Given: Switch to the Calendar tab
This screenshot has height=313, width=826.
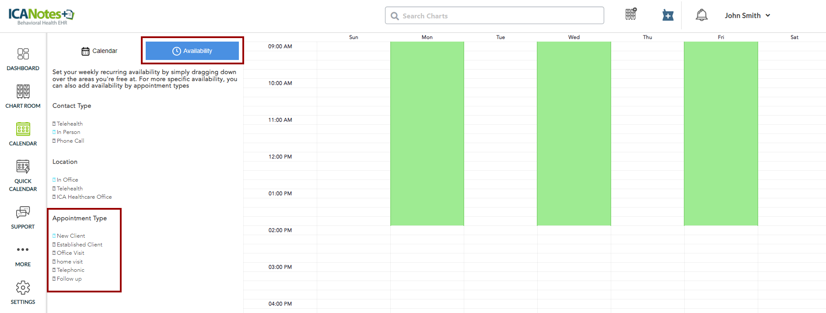Looking at the screenshot, I should [x=100, y=51].
